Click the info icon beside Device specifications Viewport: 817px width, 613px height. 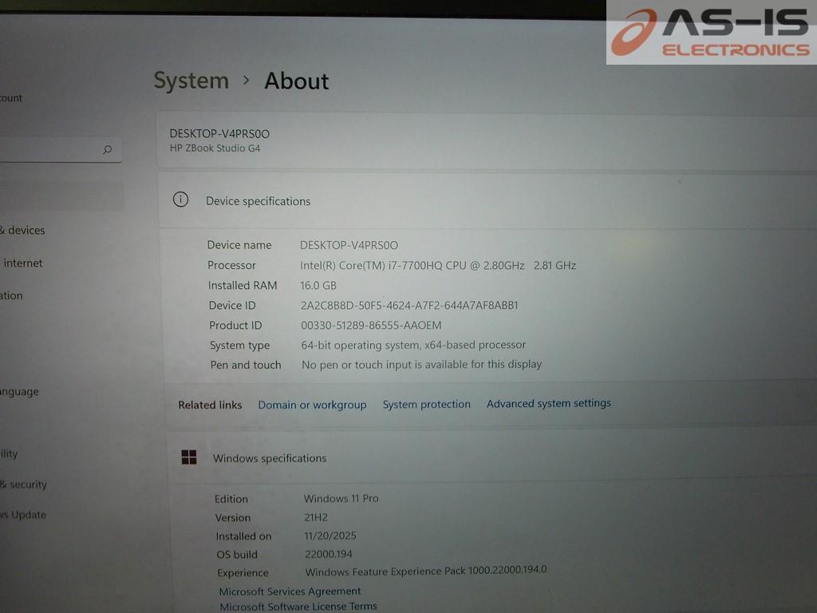[x=181, y=200]
